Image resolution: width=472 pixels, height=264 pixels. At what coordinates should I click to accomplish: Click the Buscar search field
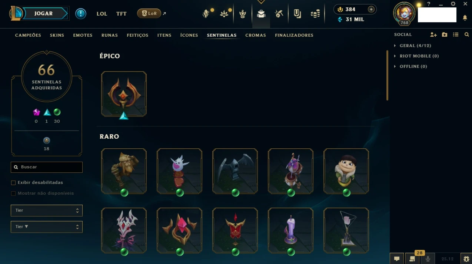click(x=47, y=167)
